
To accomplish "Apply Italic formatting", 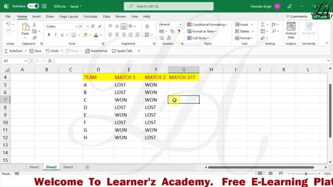I will 56,35.
